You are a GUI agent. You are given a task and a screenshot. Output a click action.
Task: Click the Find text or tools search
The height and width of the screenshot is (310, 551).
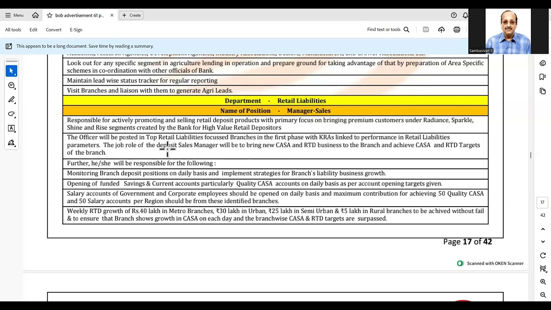click(x=388, y=30)
